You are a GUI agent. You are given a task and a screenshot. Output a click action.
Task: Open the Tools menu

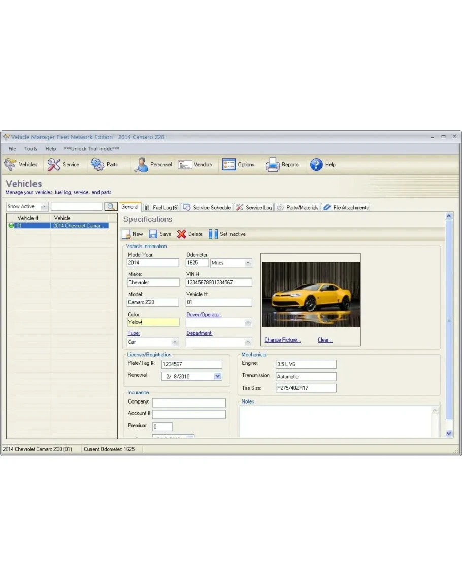(30, 149)
